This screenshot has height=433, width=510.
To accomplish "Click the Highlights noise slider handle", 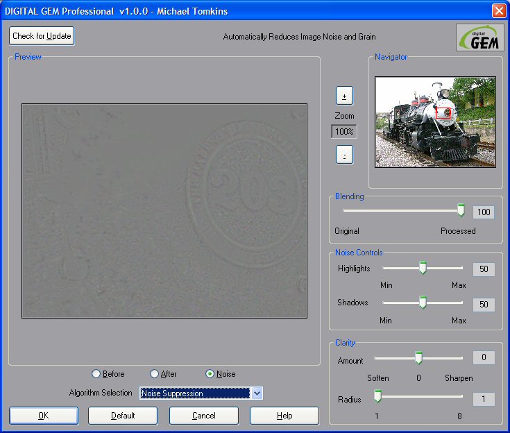I will click(422, 269).
